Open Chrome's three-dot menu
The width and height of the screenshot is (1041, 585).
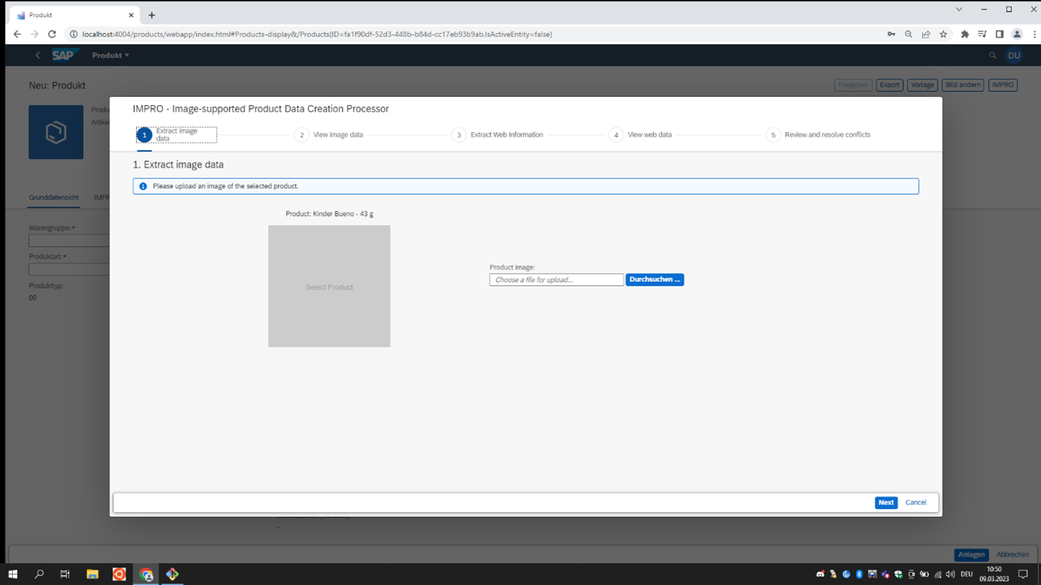[x=1034, y=34]
